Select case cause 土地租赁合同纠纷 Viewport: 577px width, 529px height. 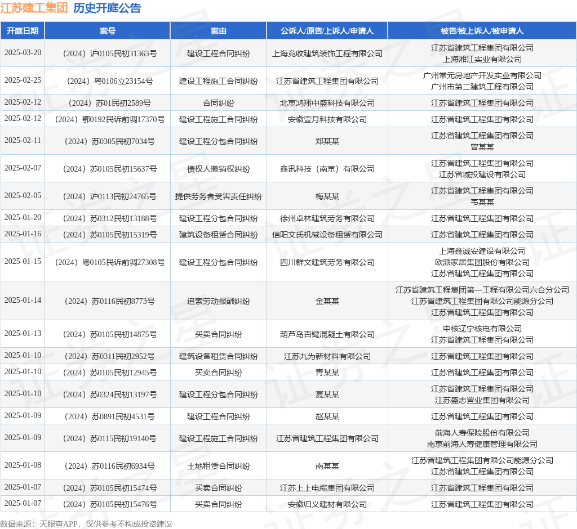coord(218,467)
